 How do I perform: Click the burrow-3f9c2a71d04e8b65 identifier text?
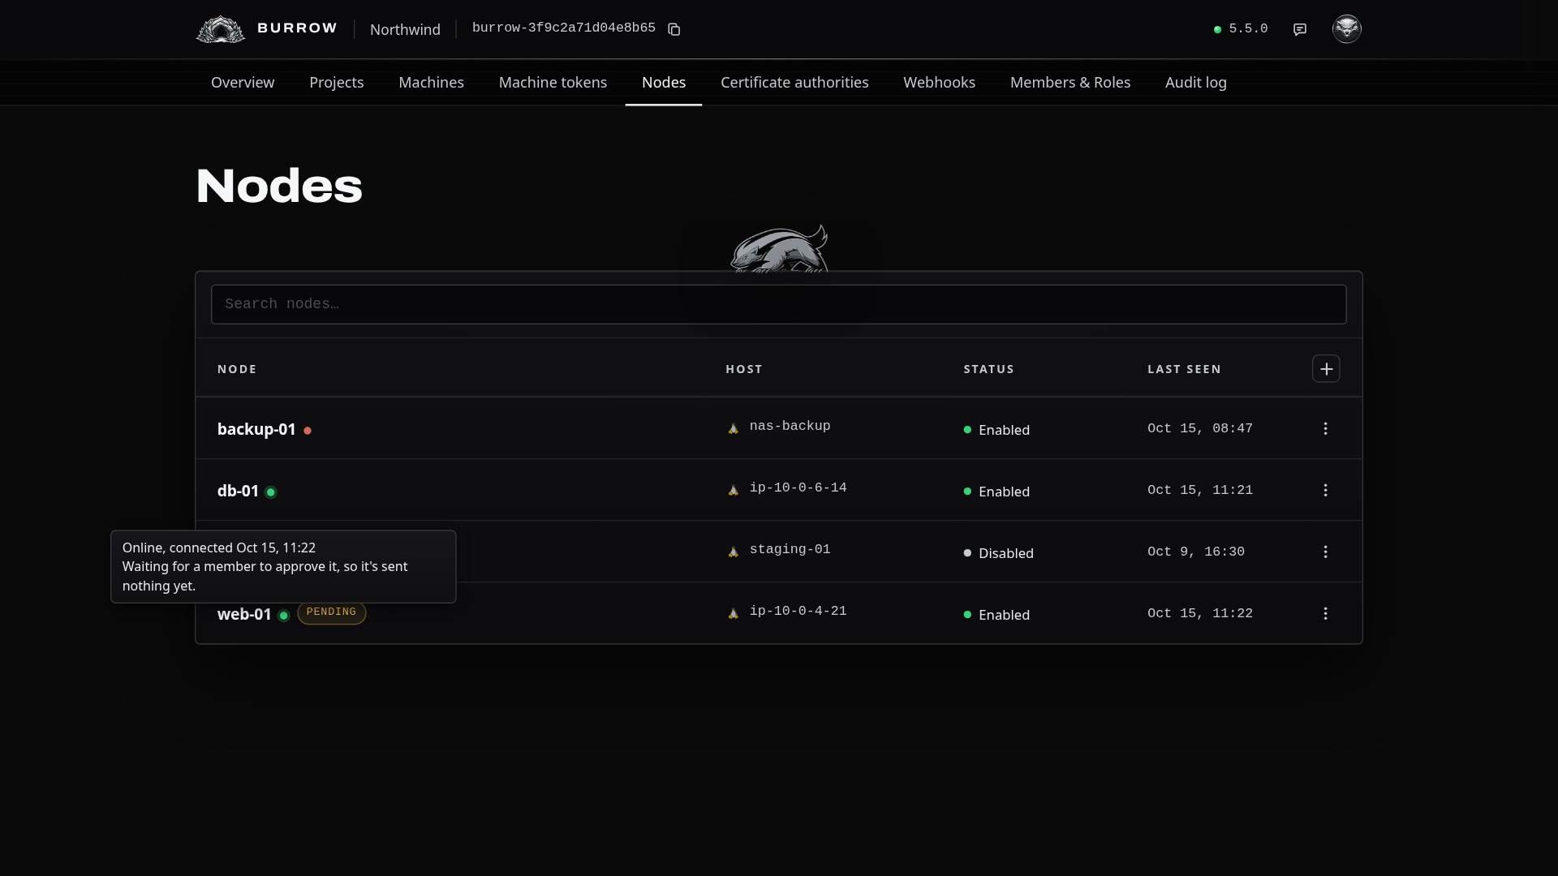[x=564, y=28]
